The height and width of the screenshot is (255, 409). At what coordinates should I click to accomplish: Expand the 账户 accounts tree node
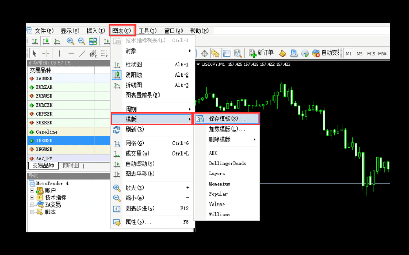coord(32,191)
